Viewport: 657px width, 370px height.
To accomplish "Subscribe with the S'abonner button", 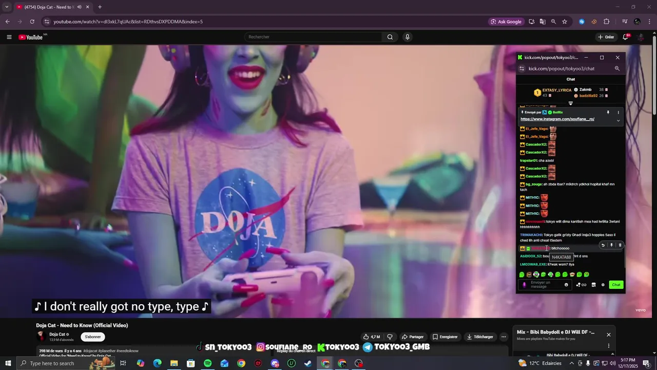I will (93, 337).
